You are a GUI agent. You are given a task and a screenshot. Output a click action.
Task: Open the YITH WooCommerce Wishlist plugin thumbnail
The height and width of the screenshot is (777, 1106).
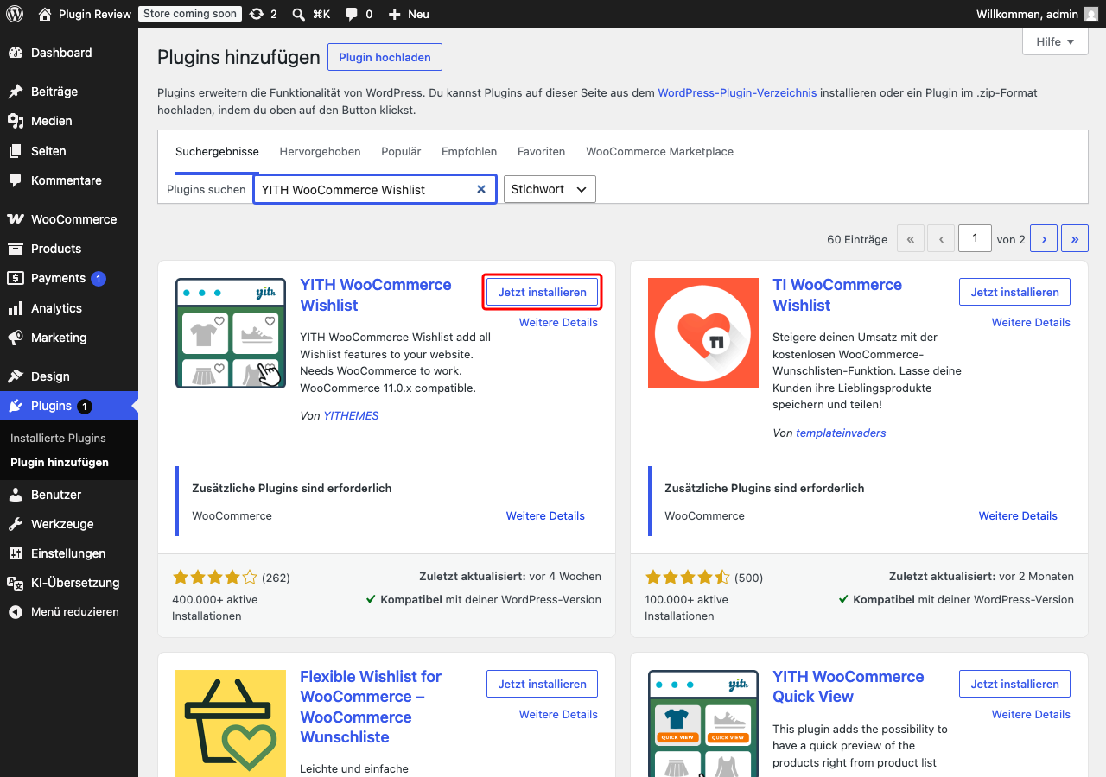tap(231, 333)
